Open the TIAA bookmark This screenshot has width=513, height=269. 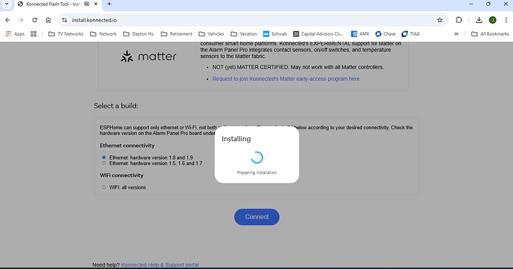(x=410, y=33)
